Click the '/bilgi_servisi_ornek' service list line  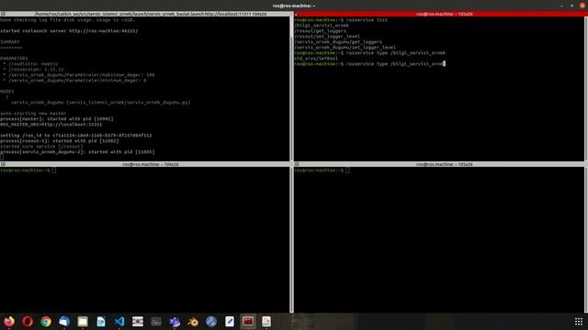coord(322,26)
